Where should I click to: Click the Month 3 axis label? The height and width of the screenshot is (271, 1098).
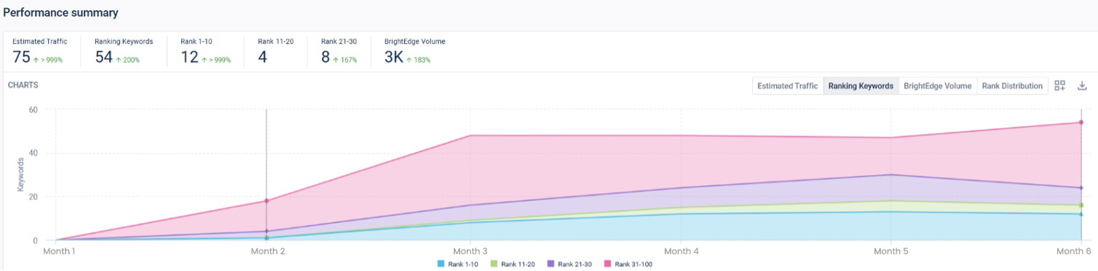[x=470, y=251]
